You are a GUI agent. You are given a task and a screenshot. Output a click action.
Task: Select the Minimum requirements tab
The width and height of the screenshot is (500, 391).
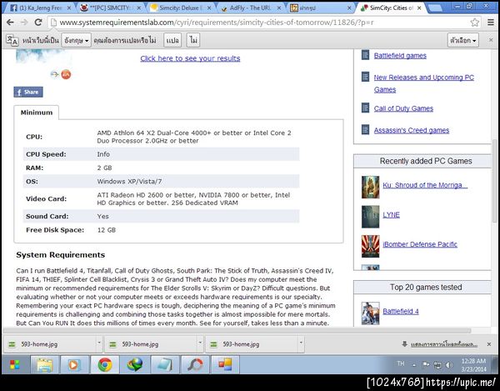coord(37,113)
